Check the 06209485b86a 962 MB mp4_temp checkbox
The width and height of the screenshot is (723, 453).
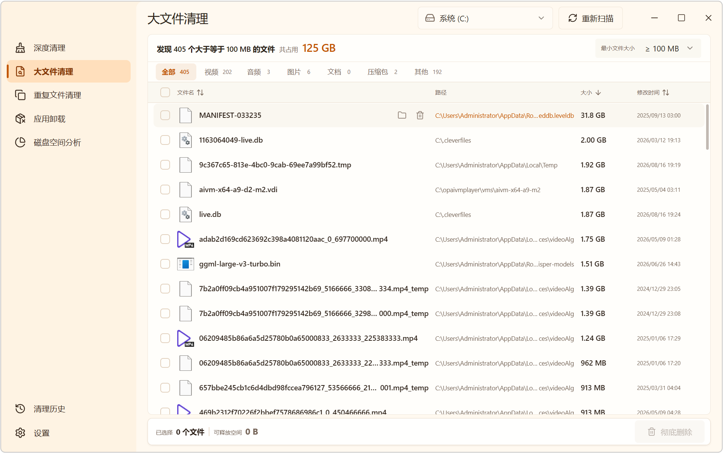(165, 363)
